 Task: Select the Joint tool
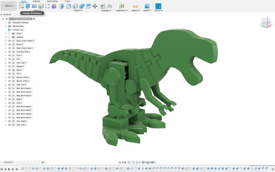pyautogui.click(x=110, y=6)
